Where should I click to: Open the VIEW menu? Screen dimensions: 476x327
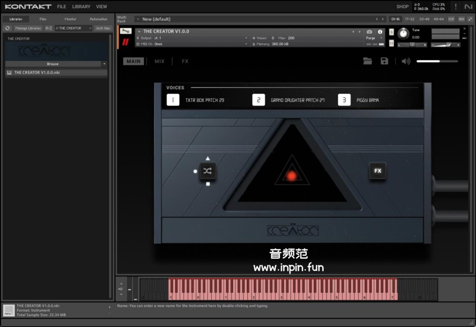(102, 7)
